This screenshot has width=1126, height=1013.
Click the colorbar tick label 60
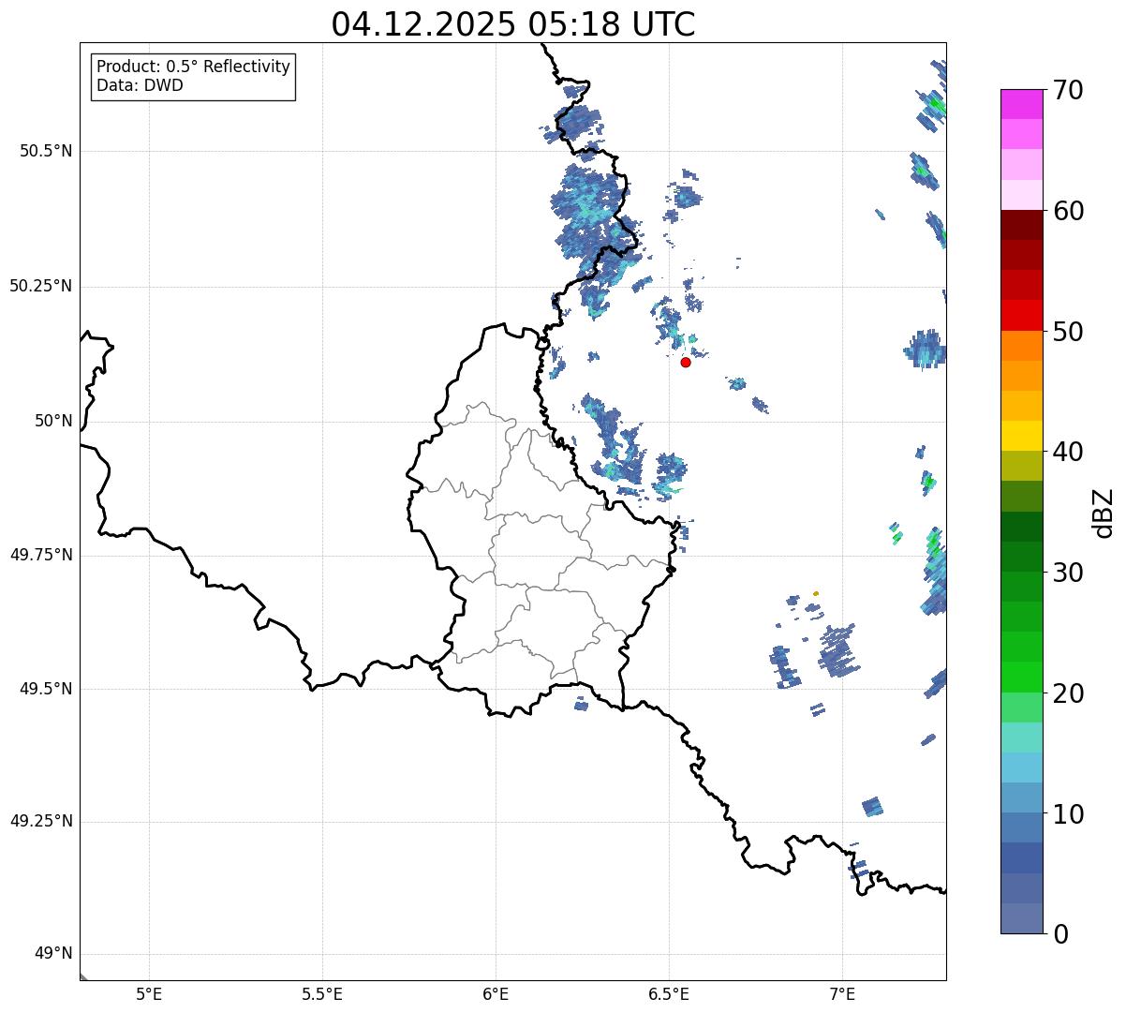click(1068, 211)
